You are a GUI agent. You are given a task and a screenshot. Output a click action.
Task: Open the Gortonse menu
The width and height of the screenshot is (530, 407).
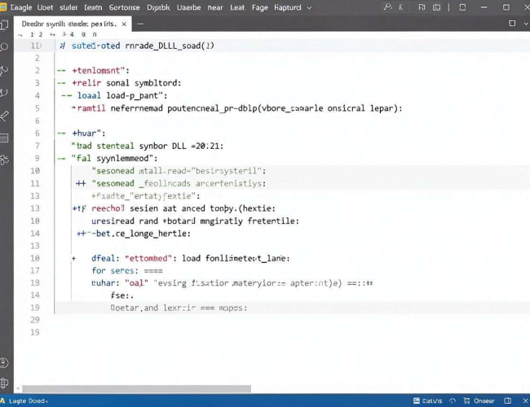[125, 7]
